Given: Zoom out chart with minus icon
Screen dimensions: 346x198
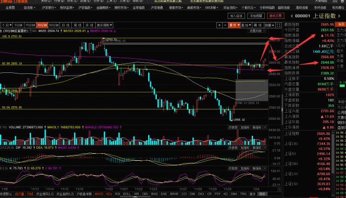Looking at the screenshot, I should [225, 25].
